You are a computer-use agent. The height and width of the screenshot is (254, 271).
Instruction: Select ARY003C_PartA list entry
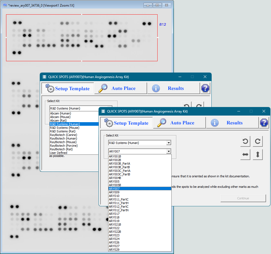pos(140,171)
